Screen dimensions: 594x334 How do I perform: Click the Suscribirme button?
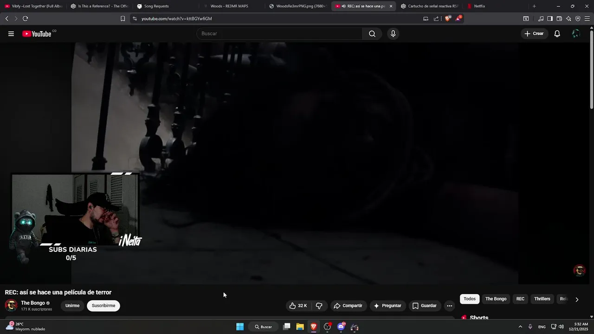(103, 306)
